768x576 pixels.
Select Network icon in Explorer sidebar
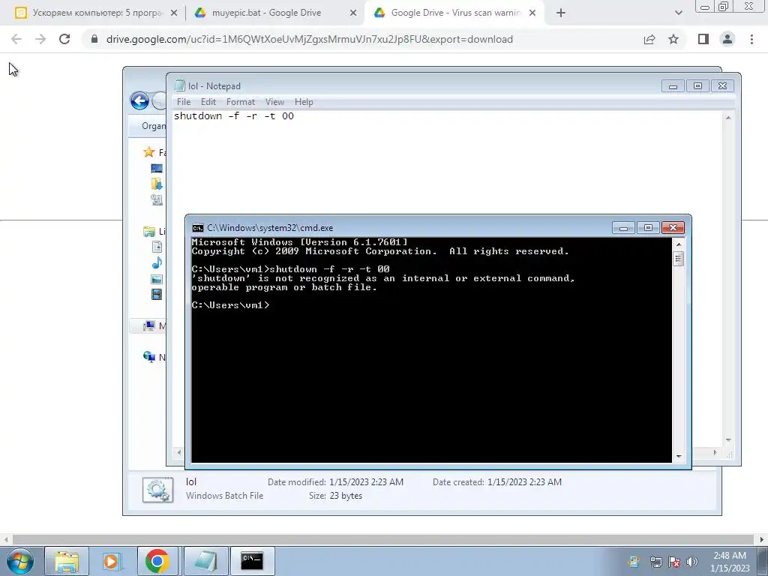pyautogui.click(x=149, y=356)
